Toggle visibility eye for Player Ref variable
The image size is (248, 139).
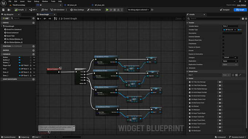tap(34, 65)
